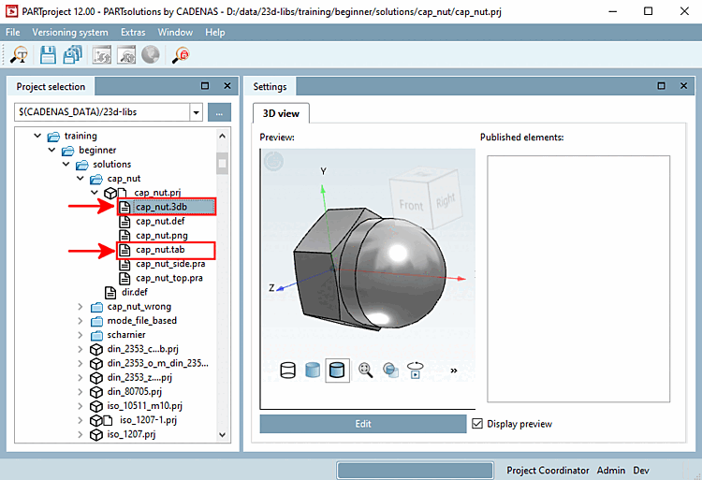Select the cap_nut.png file
The image size is (702, 480).
click(x=162, y=235)
